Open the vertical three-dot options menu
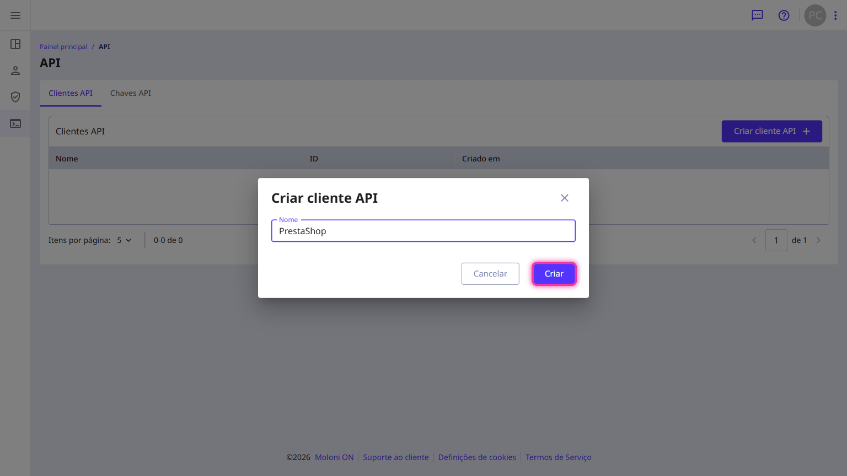The height and width of the screenshot is (476, 847). [x=835, y=15]
